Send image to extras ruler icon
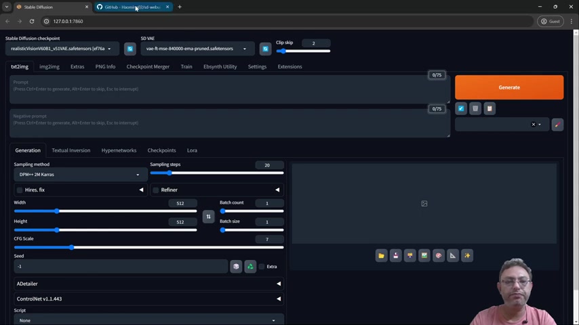579x325 pixels. [453, 256]
